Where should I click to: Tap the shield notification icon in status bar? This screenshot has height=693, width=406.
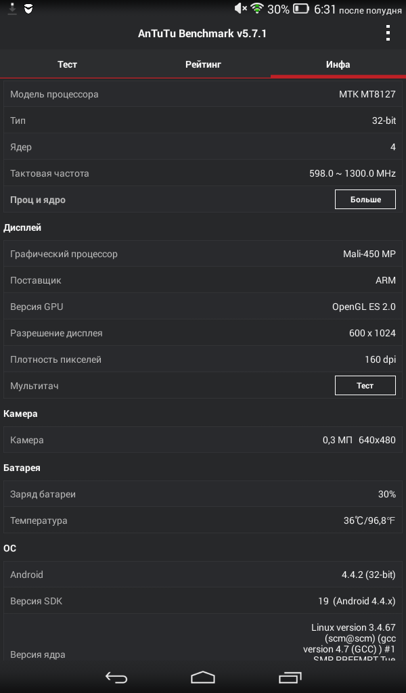point(28,8)
